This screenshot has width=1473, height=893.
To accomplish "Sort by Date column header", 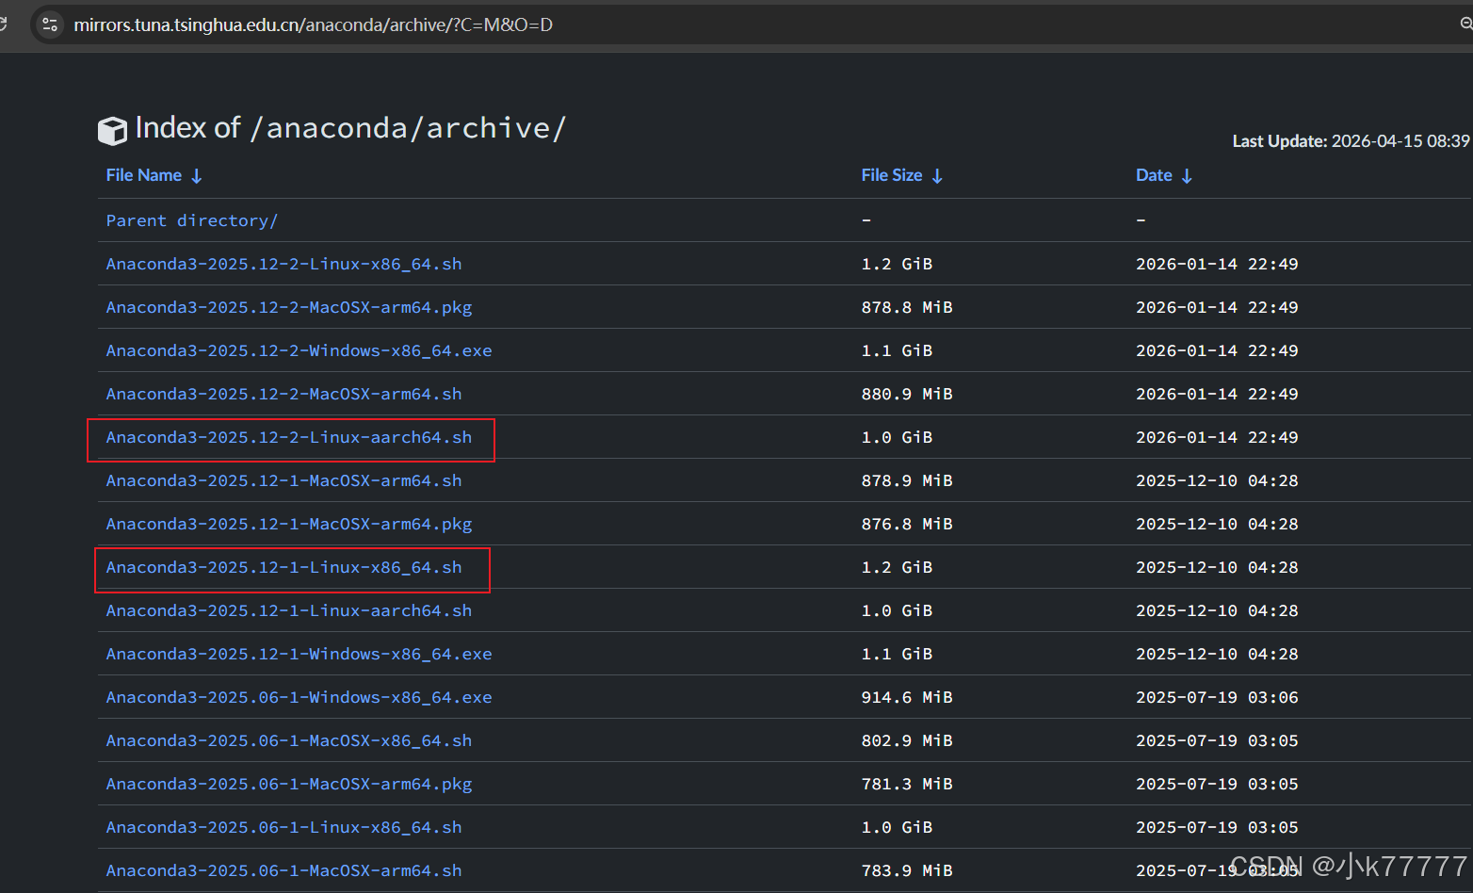I will (1154, 175).
